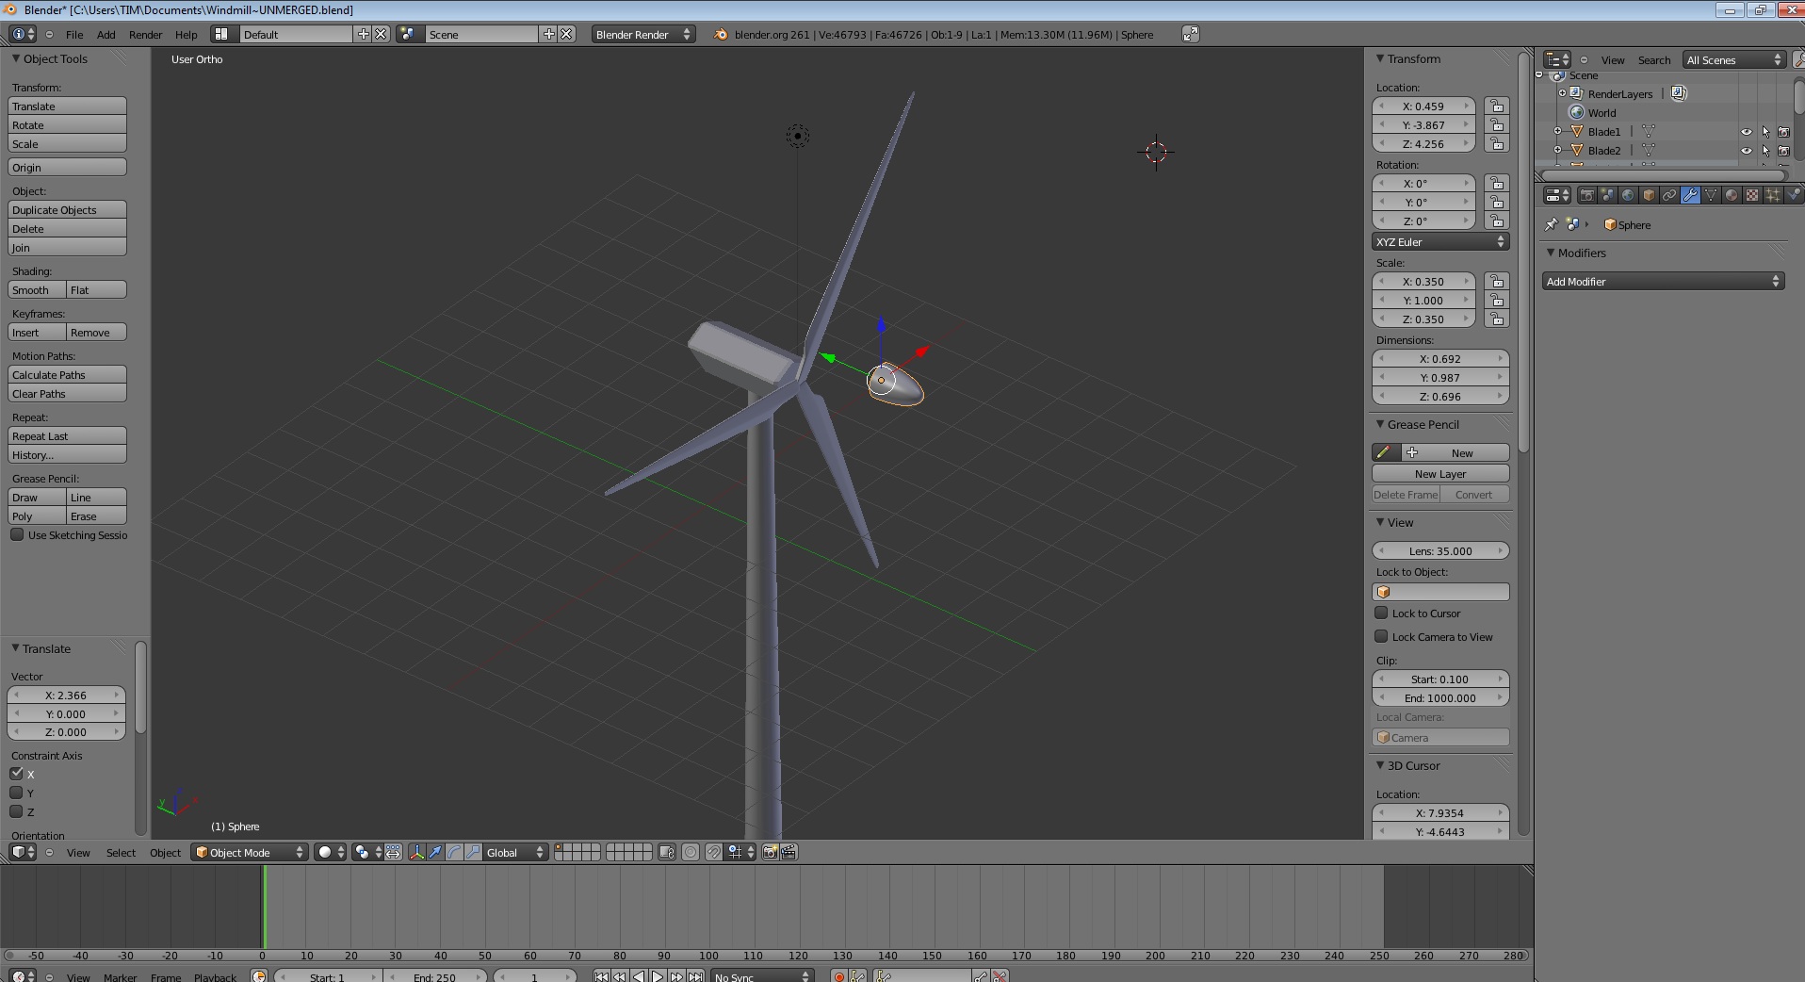Select the Modifiers wrench tab
Image resolution: width=1805 pixels, height=982 pixels.
(1690, 195)
